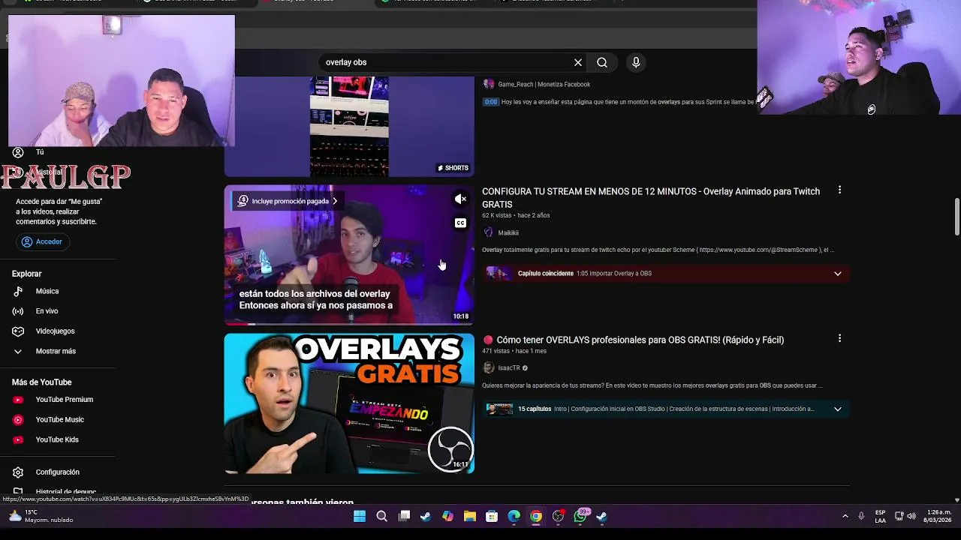This screenshot has height=540, width=961.
Task: Click the 'Acceder' sign-in button
Action: tap(42, 241)
